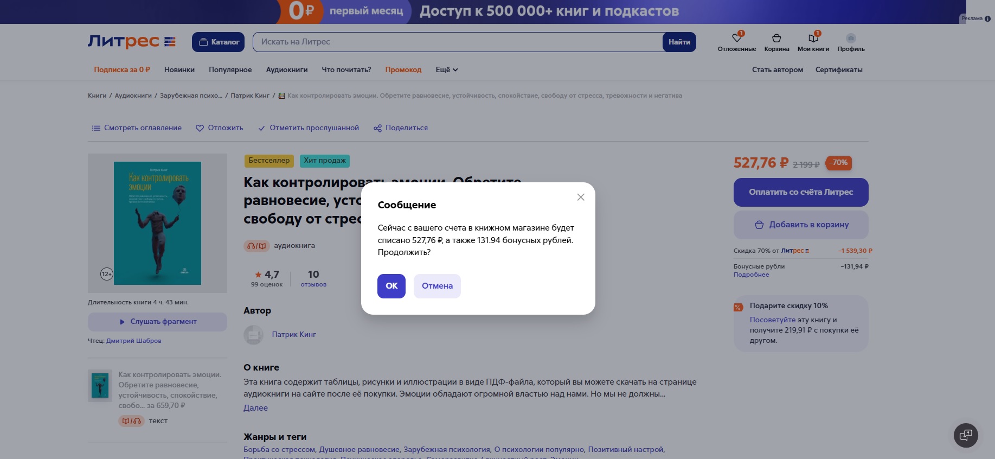The image size is (995, 459).
Task: Click the percent discount gift icon
Action: [x=738, y=307]
